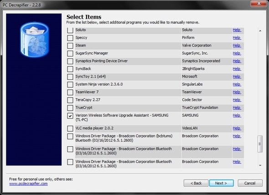Viewport: 269px width, 195px height.
Task: Open Help link for Broadcom bcbtums row
Action: [237, 136]
